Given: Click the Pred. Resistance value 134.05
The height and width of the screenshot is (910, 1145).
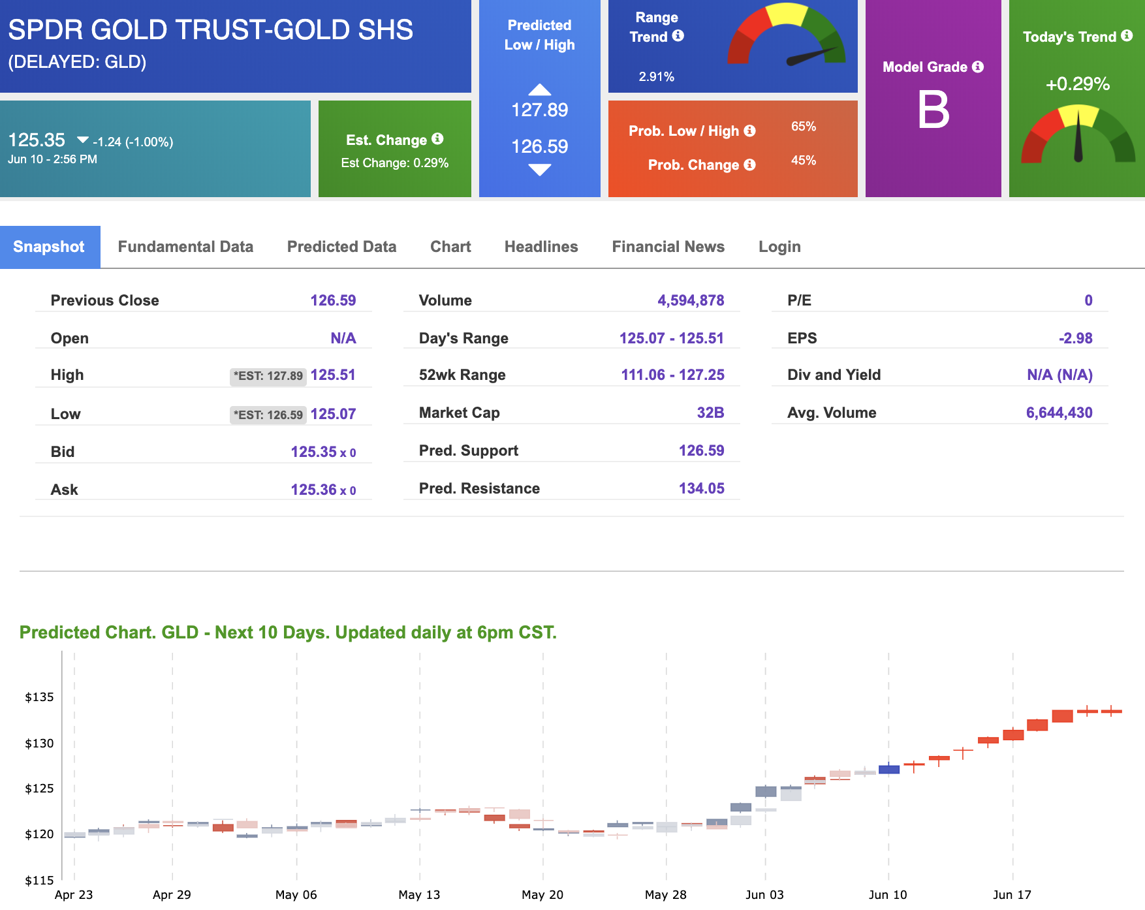Looking at the screenshot, I should tap(701, 488).
